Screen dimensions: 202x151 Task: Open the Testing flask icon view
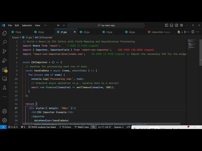pyautogui.click(x=4, y=87)
